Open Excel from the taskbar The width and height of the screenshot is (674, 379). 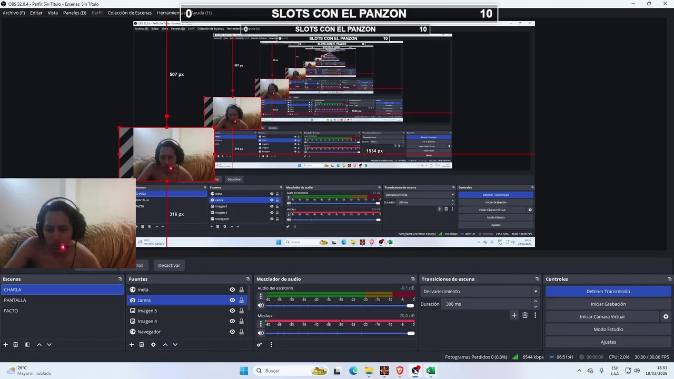point(431,371)
